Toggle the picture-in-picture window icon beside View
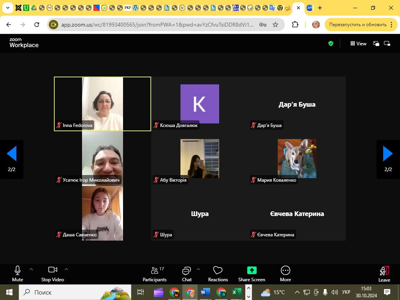 pyautogui.click(x=376, y=44)
